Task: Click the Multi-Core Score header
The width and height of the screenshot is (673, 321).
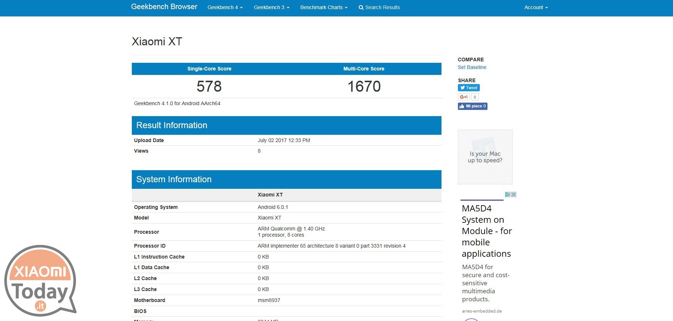Action: coord(364,69)
